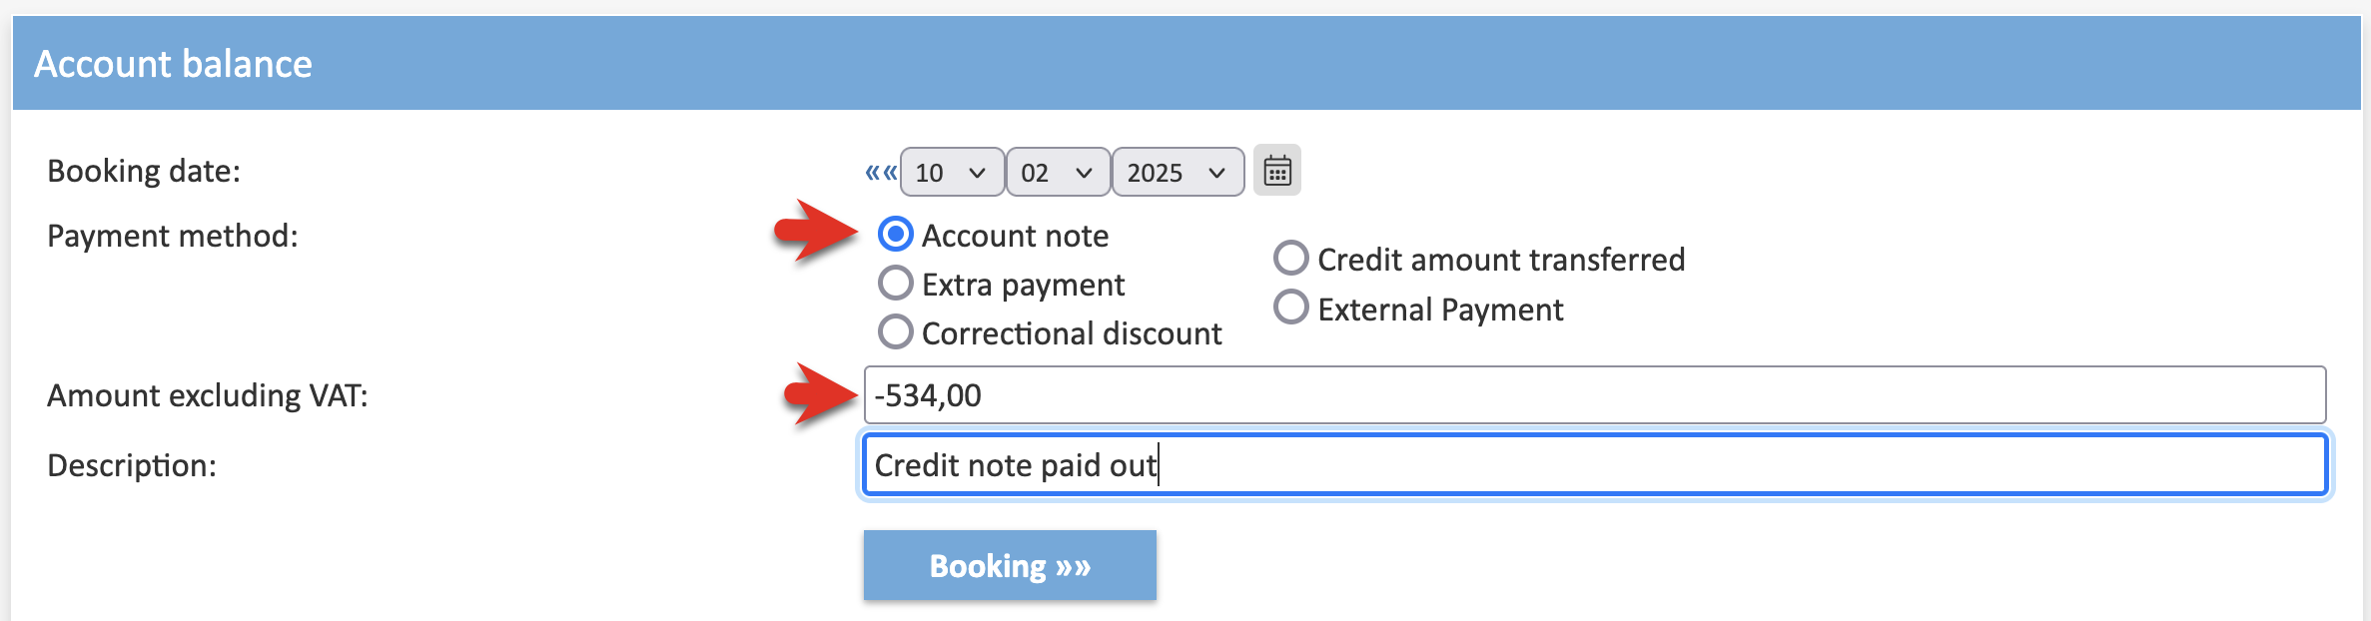Viewport: 2371px width, 621px height.
Task: Click into the Description text field
Action: [1595, 464]
